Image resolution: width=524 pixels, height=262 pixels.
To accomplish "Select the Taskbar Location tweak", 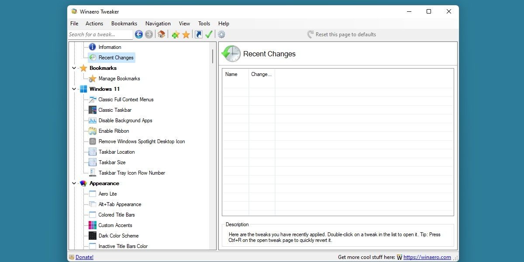I will (x=117, y=152).
